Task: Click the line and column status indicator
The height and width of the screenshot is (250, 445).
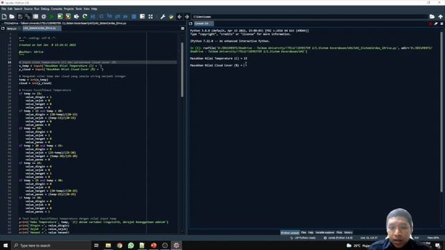Action: (369, 237)
